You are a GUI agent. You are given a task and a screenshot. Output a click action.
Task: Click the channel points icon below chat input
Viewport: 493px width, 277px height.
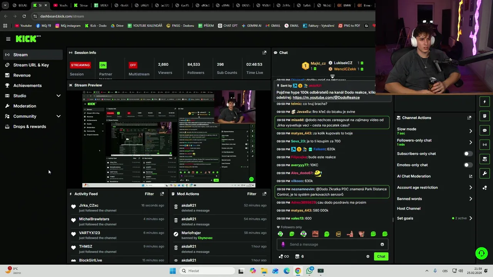point(283,257)
